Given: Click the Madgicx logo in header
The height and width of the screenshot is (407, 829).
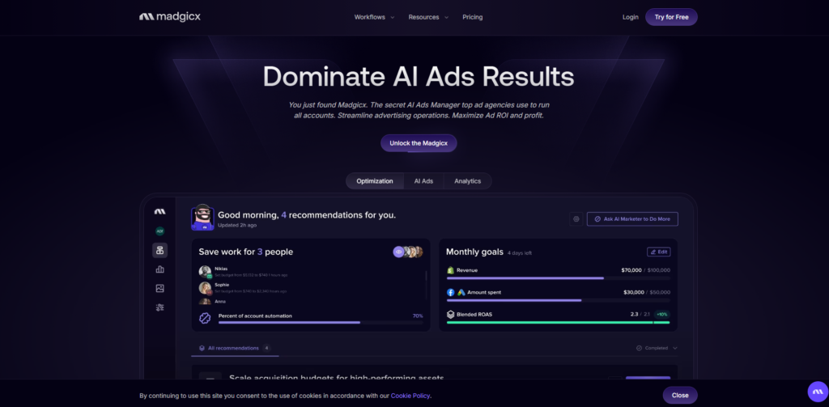Looking at the screenshot, I should pyautogui.click(x=170, y=17).
